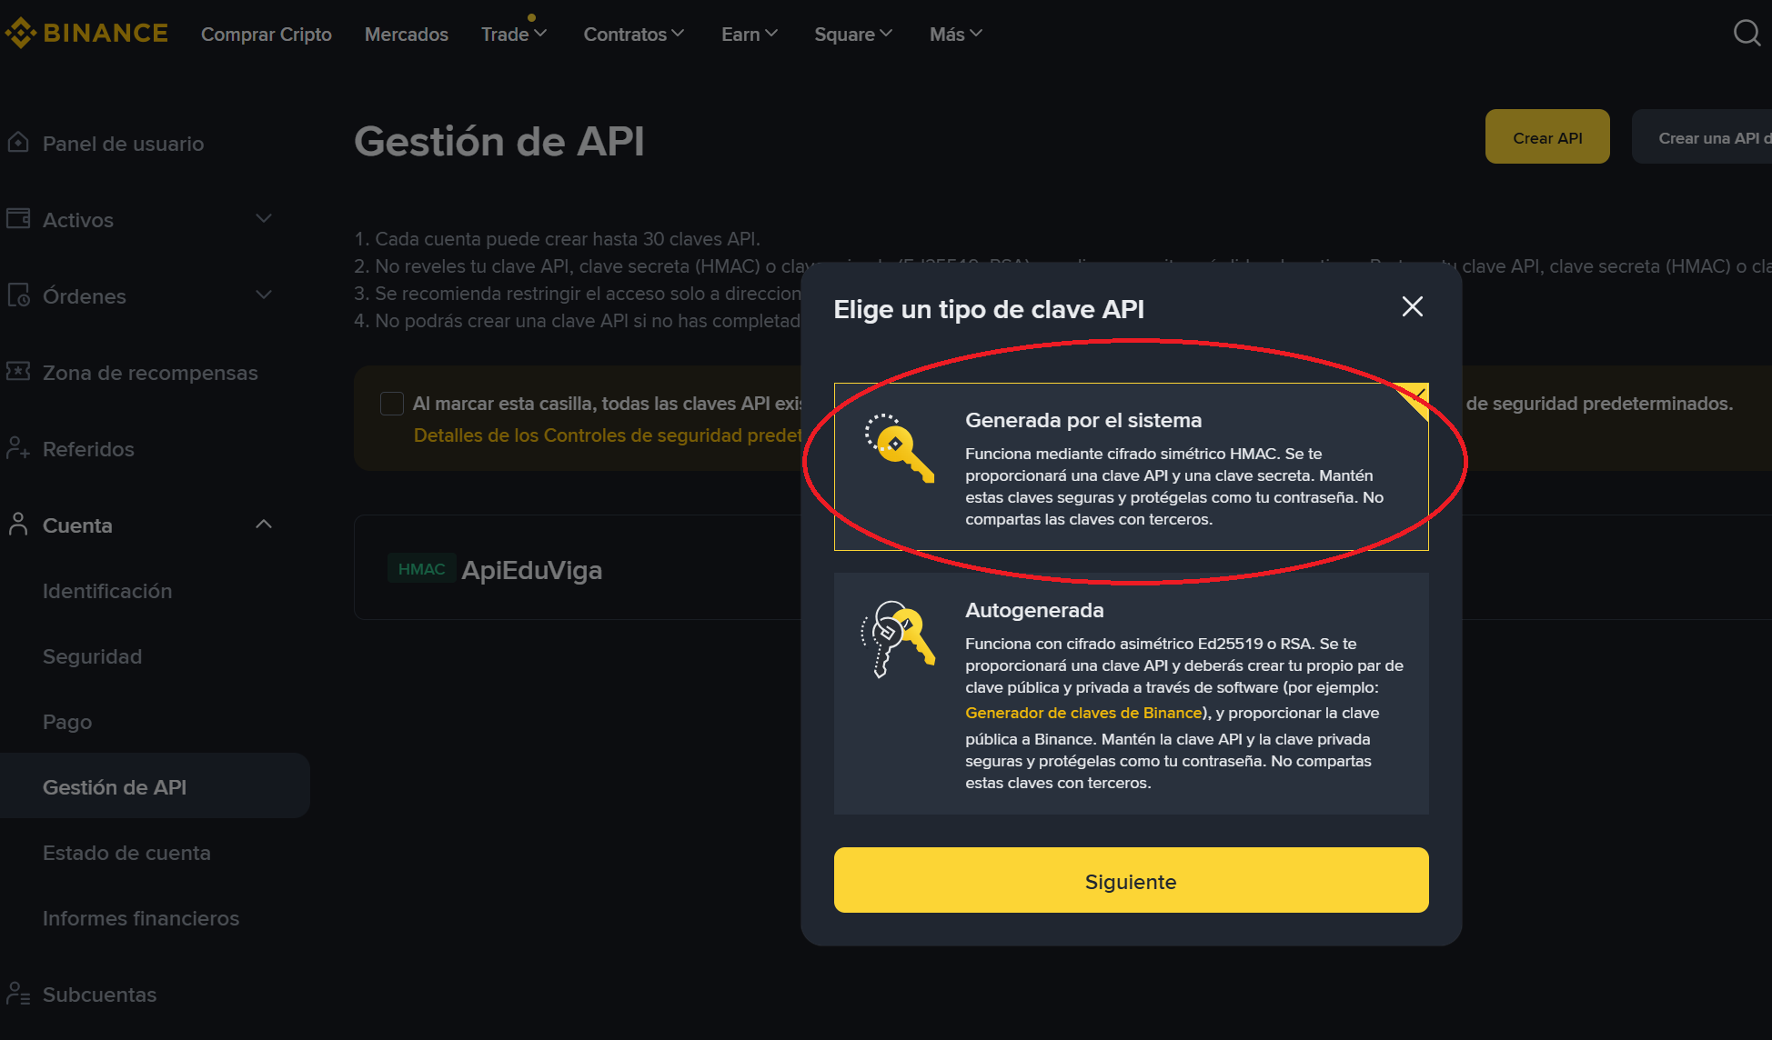Click the Zona de recompensas ticket icon
Screen dimensions: 1772x1040
tap(18, 372)
